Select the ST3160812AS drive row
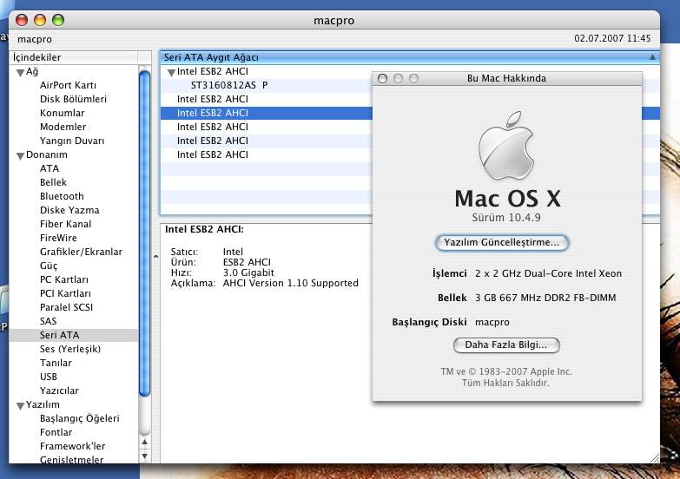680x479 pixels. tap(267, 85)
